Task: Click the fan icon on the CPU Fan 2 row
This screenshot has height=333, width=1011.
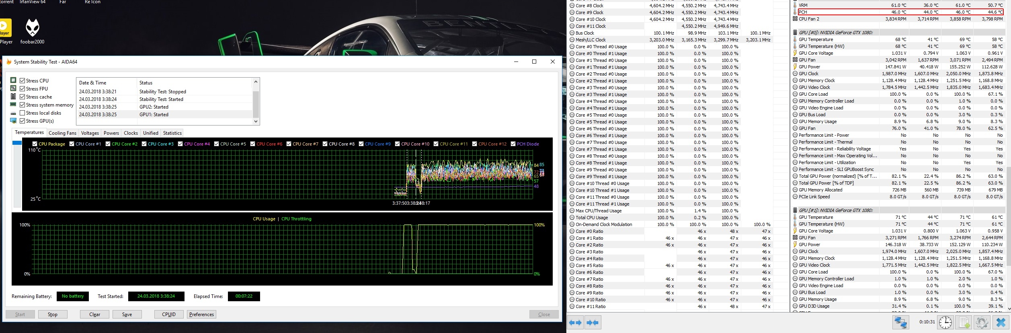Action: pos(795,19)
